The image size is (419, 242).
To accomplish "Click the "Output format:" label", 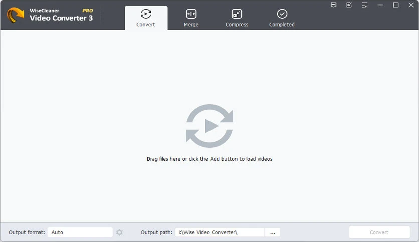I will coord(27,232).
